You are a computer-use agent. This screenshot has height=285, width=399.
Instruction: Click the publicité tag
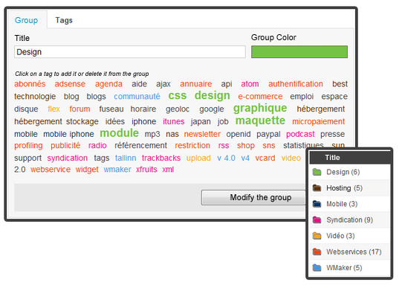65,146
